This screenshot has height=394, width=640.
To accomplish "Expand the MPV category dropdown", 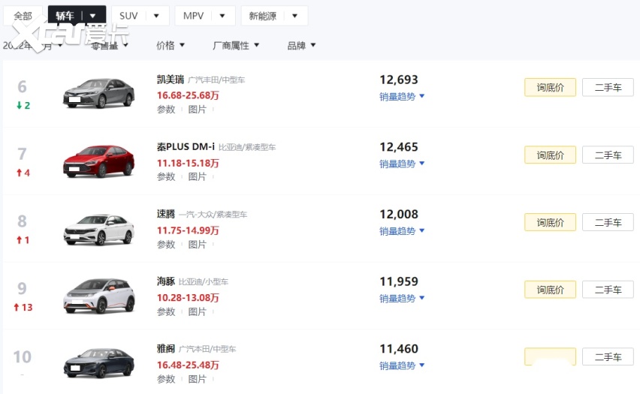I will click(222, 16).
